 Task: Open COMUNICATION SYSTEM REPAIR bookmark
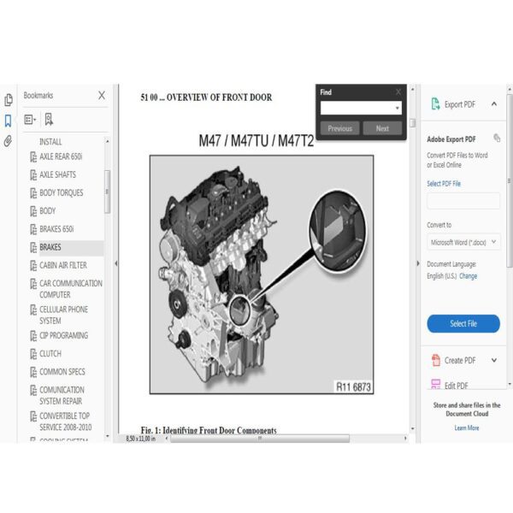pos(62,396)
